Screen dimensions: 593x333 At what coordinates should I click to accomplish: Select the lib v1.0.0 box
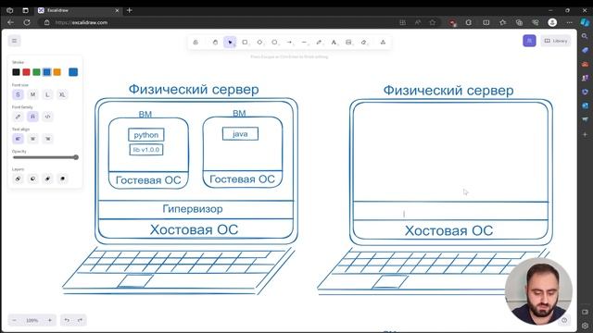(x=146, y=150)
